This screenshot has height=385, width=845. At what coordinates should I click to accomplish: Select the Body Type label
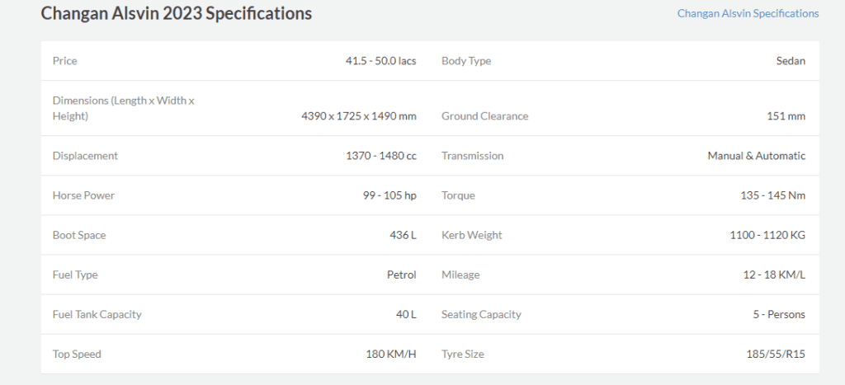[466, 61]
